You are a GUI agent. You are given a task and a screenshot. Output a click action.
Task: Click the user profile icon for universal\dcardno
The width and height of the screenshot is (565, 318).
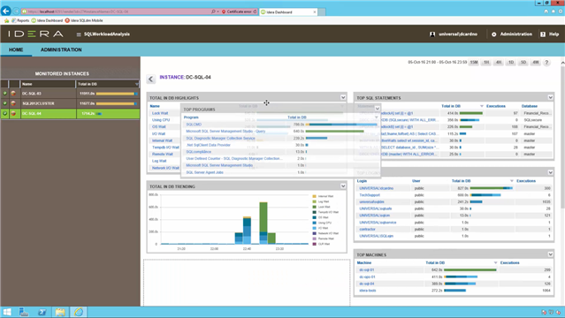coord(432,34)
